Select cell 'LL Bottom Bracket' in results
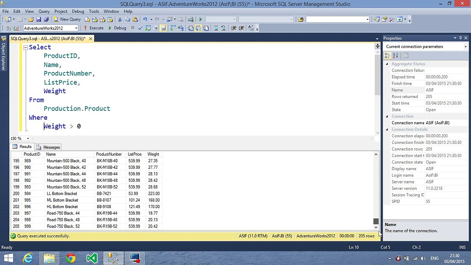Image resolution: width=471 pixels, height=265 pixels. (x=62, y=194)
